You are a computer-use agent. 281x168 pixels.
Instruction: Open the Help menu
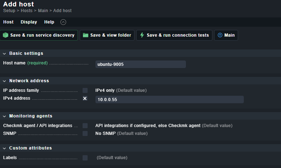click(x=49, y=22)
